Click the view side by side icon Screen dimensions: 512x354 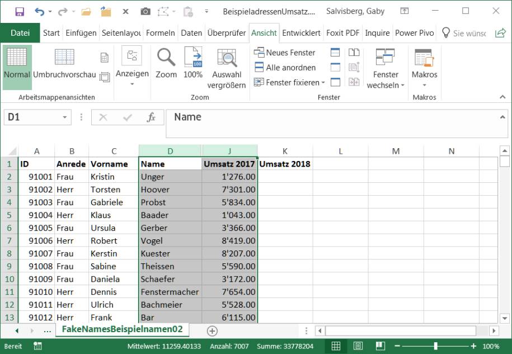click(354, 52)
